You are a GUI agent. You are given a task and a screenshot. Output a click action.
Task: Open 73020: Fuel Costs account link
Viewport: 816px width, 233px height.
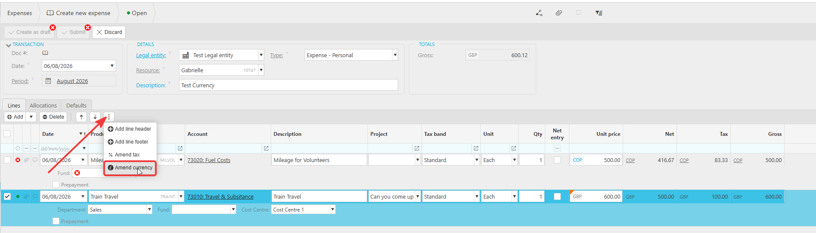[209, 160]
